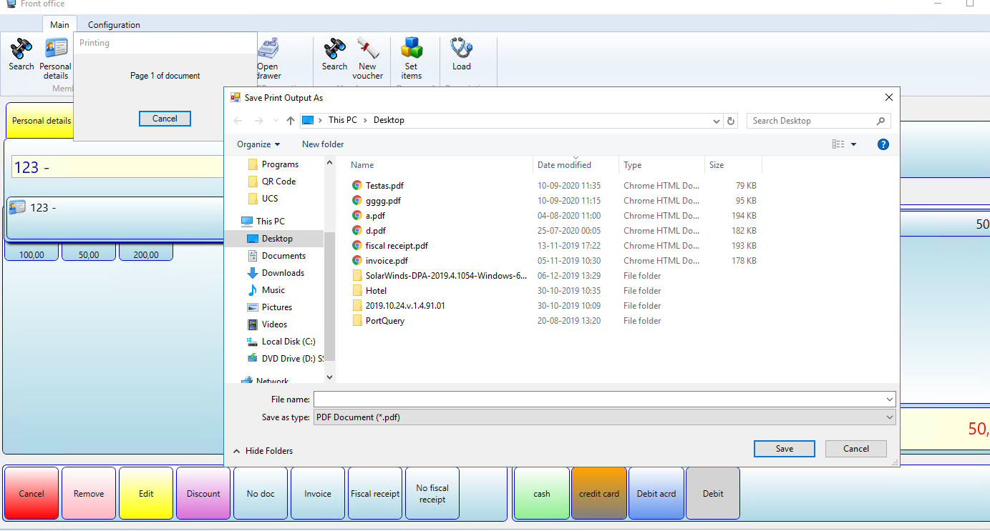This screenshot has width=990, height=531.
Task: Click the help question mark icon
Action: click(883, 144)
